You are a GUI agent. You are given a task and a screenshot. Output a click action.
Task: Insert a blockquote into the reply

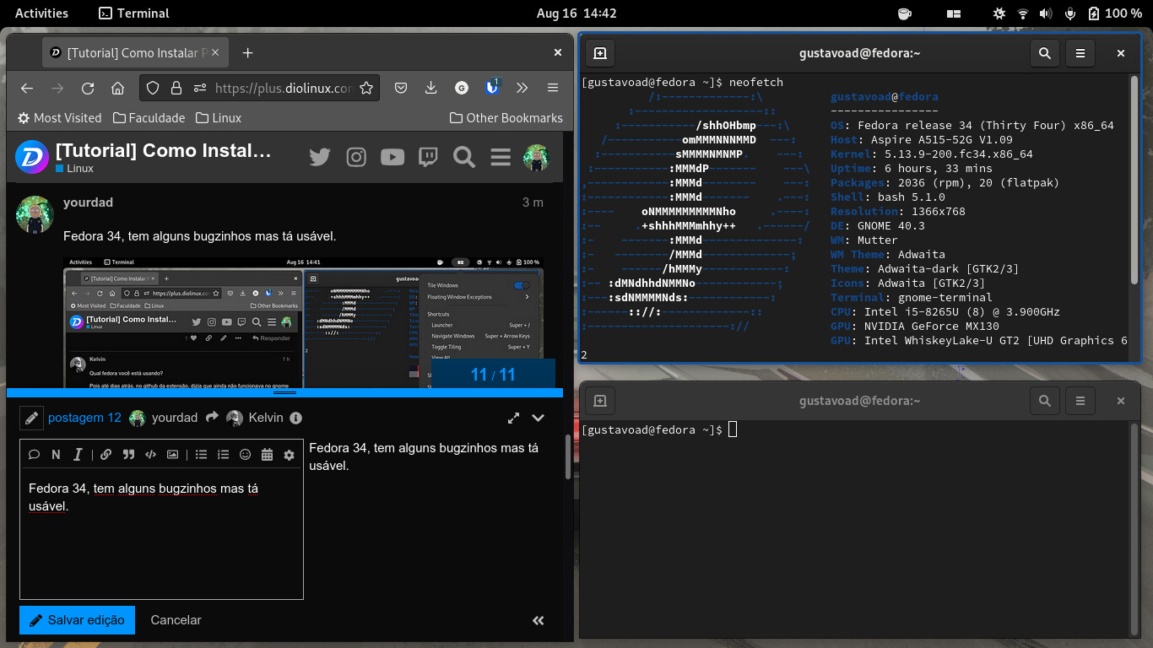tap(129, 454)
